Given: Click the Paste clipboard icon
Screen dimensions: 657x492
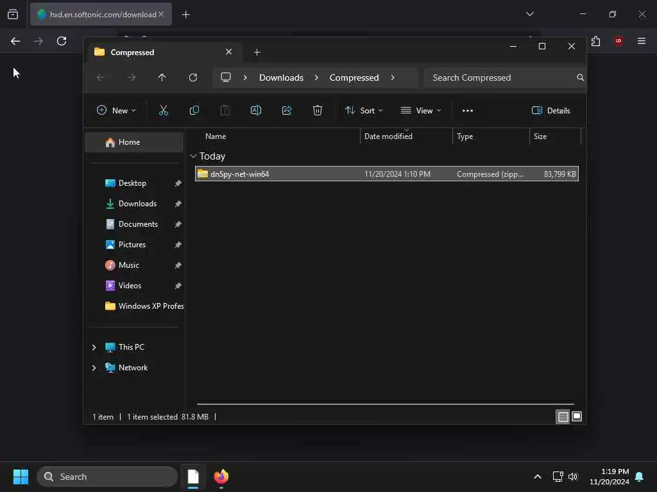Looking at the screenshot, I should [x=225, y=110].
